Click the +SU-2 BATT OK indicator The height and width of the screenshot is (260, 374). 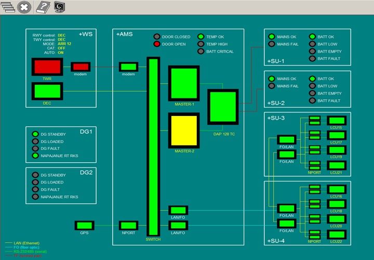tap(313, 79)
